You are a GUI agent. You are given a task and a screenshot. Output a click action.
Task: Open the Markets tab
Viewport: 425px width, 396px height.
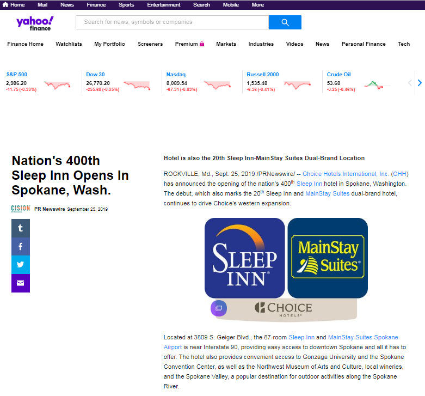(x=226, y=44)
